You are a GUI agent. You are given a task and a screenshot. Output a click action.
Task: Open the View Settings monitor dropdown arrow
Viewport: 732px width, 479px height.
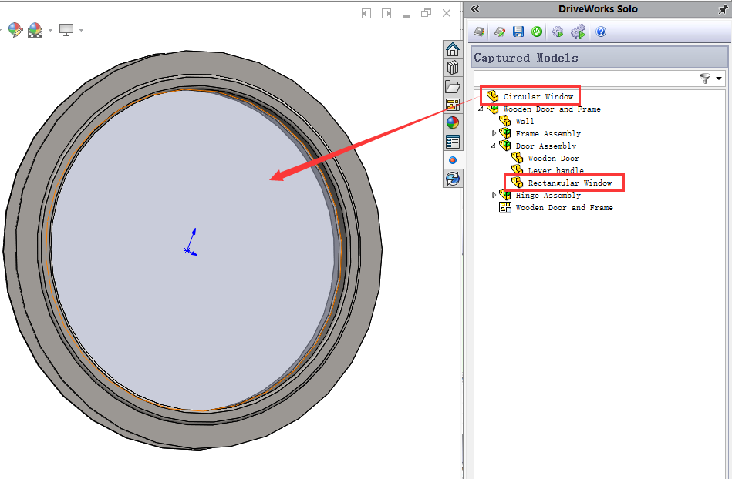coord(81,31)
